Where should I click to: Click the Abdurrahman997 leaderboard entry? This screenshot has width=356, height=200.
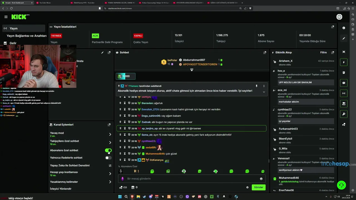click(194, 60)
